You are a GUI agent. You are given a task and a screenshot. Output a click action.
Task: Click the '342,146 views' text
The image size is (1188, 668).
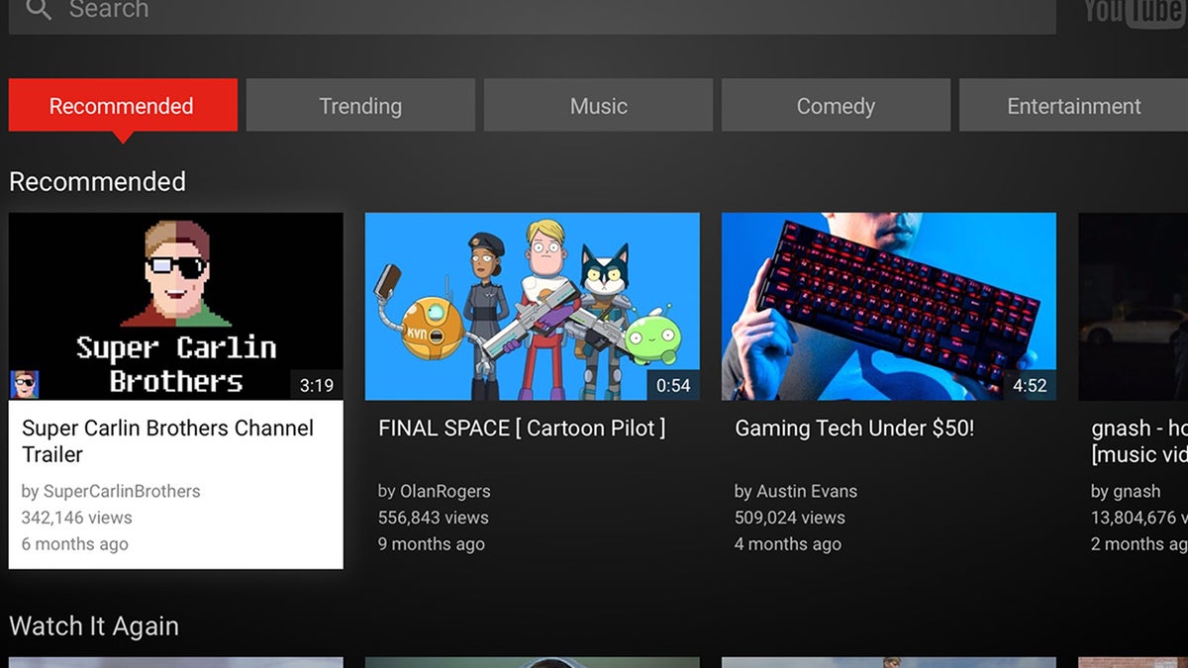click(76, 518)
